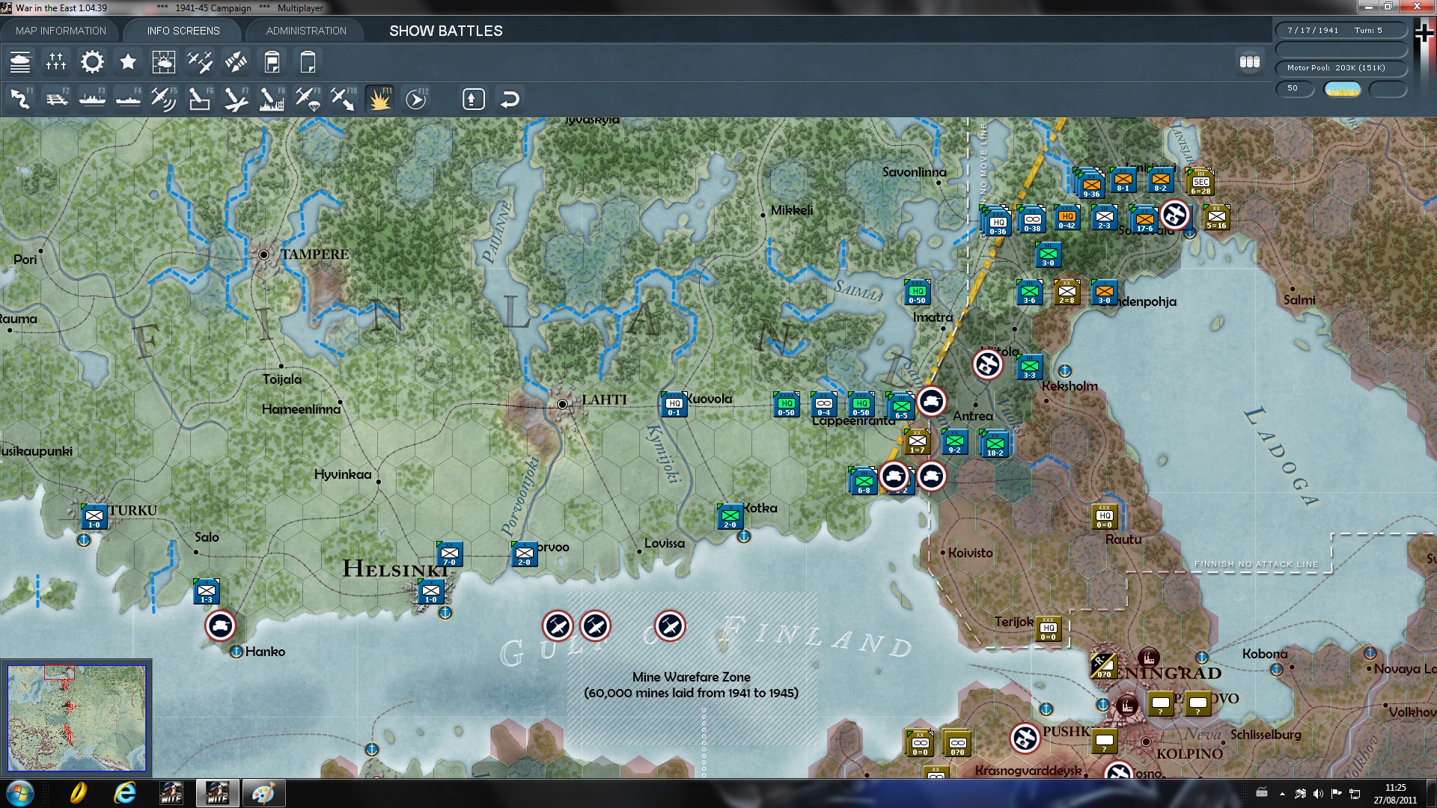
Task: Click the diagonal striped arrows icon
Action: point(236,62)
